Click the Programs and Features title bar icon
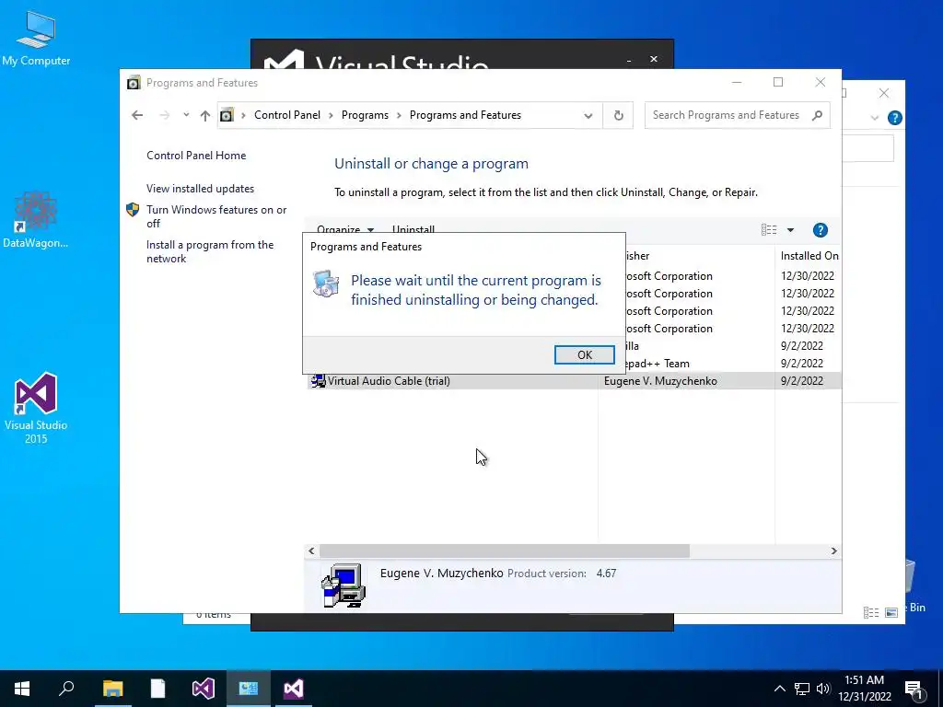This screenshot has width=943, height=707. pyautogui.click(x=134, y=82)
